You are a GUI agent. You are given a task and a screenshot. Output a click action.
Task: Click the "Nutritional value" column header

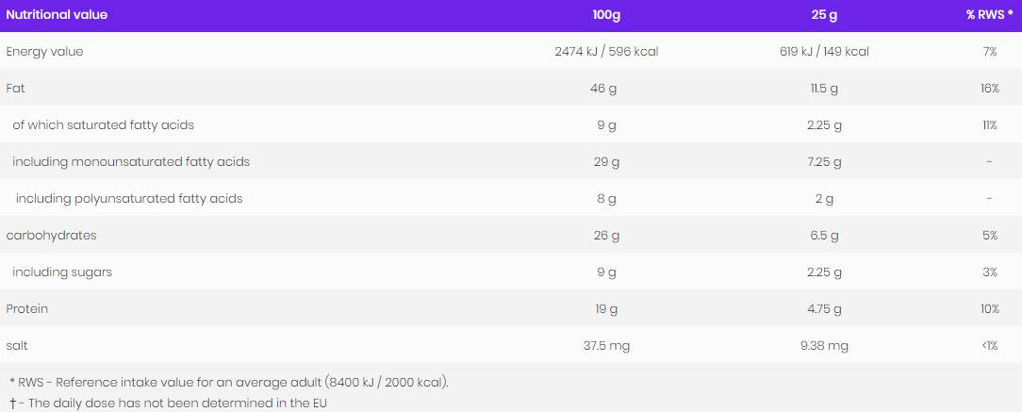[x=57, y=15]
